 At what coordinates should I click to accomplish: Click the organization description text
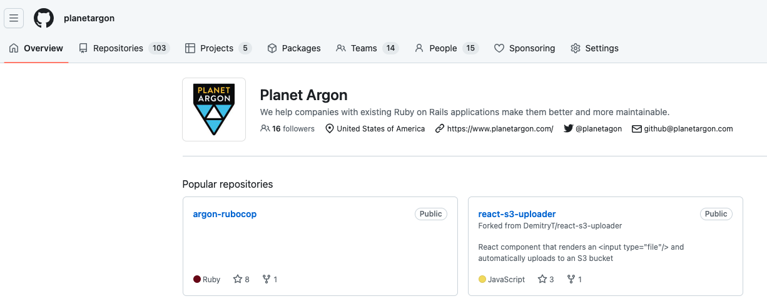coord(465,112)
